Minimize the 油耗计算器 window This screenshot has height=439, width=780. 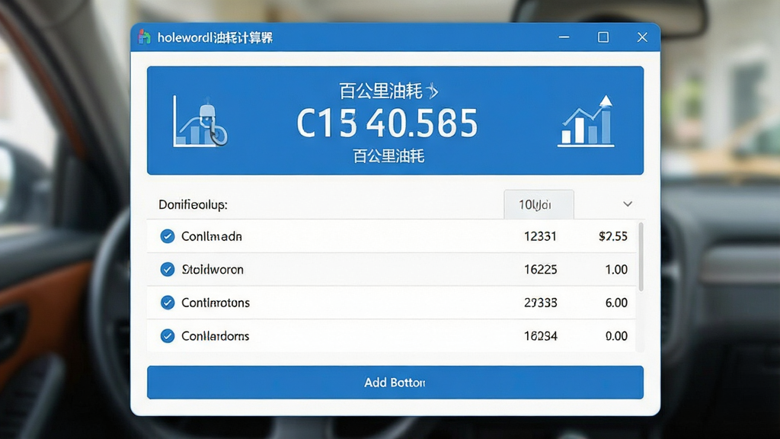click(x=564, y=37)
